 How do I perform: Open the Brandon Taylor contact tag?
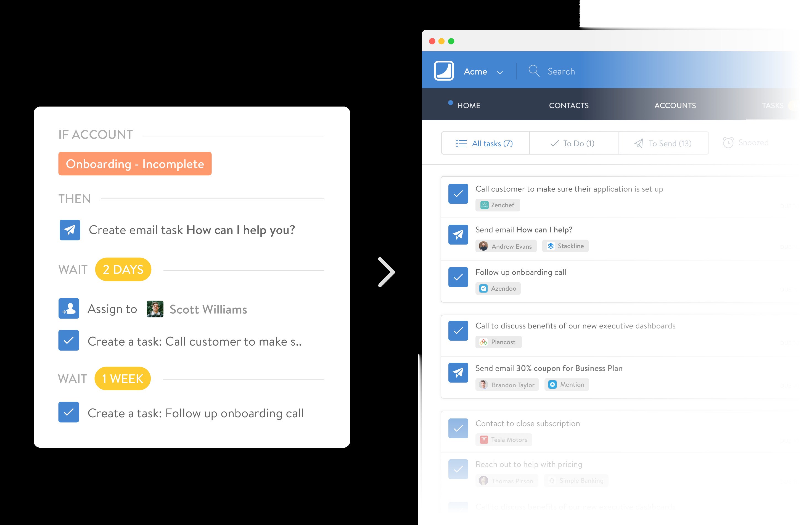507,385
